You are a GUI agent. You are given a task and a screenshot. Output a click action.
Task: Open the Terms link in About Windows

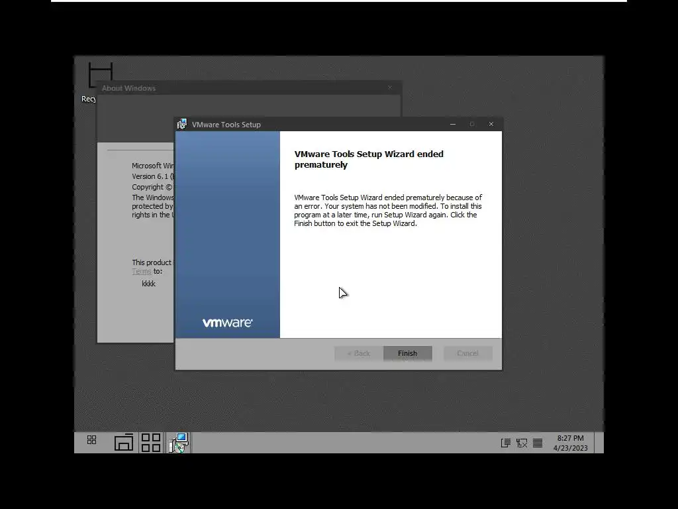[142, 271]
